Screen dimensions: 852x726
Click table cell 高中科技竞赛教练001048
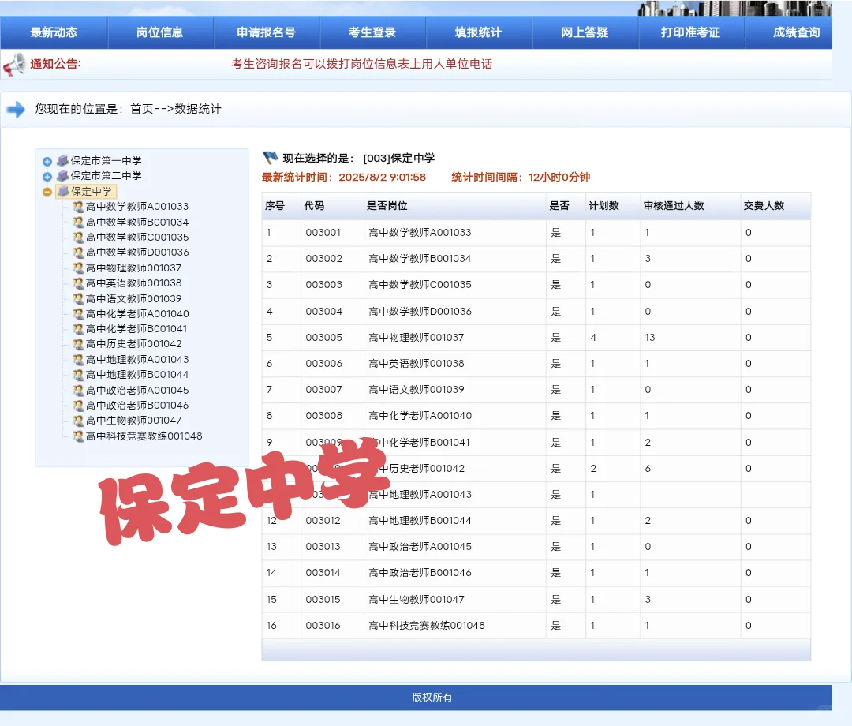point(427,626)
